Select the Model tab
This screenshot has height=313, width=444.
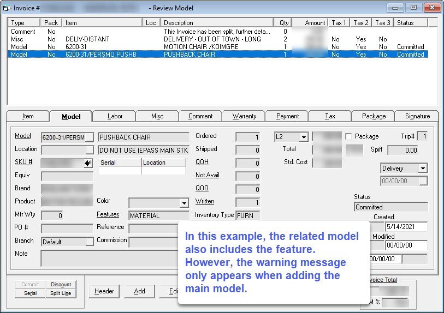coord(71,117)
